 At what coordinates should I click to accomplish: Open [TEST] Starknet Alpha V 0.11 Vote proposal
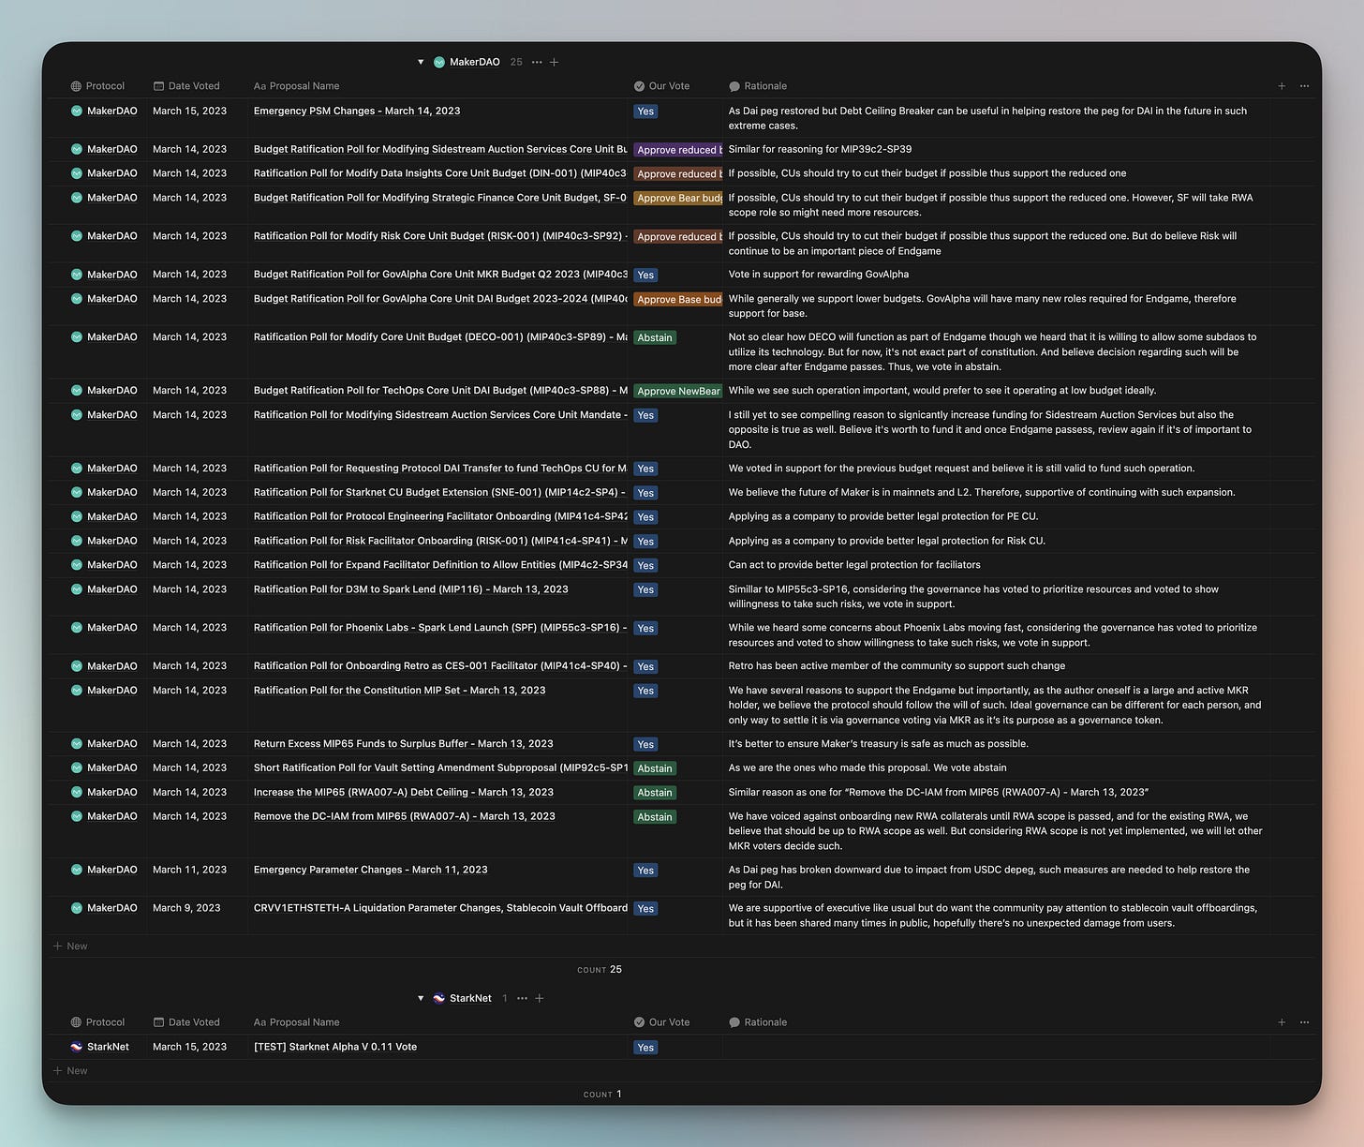tap(335, 1047)
